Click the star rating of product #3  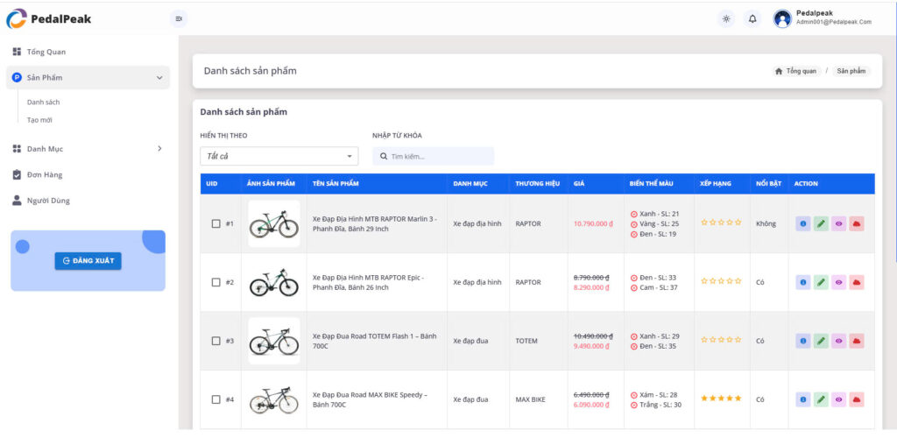721,340
